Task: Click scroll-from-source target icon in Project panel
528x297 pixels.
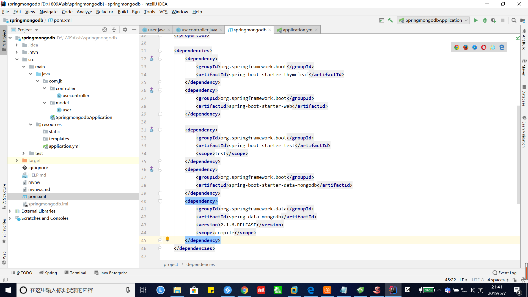Action: [105, 30]
